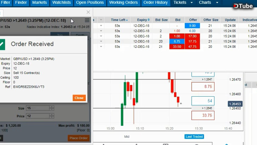257x145 pixels.
Task: Focus the Size input field
Action: pyautogui.click(x=37, y=108)
